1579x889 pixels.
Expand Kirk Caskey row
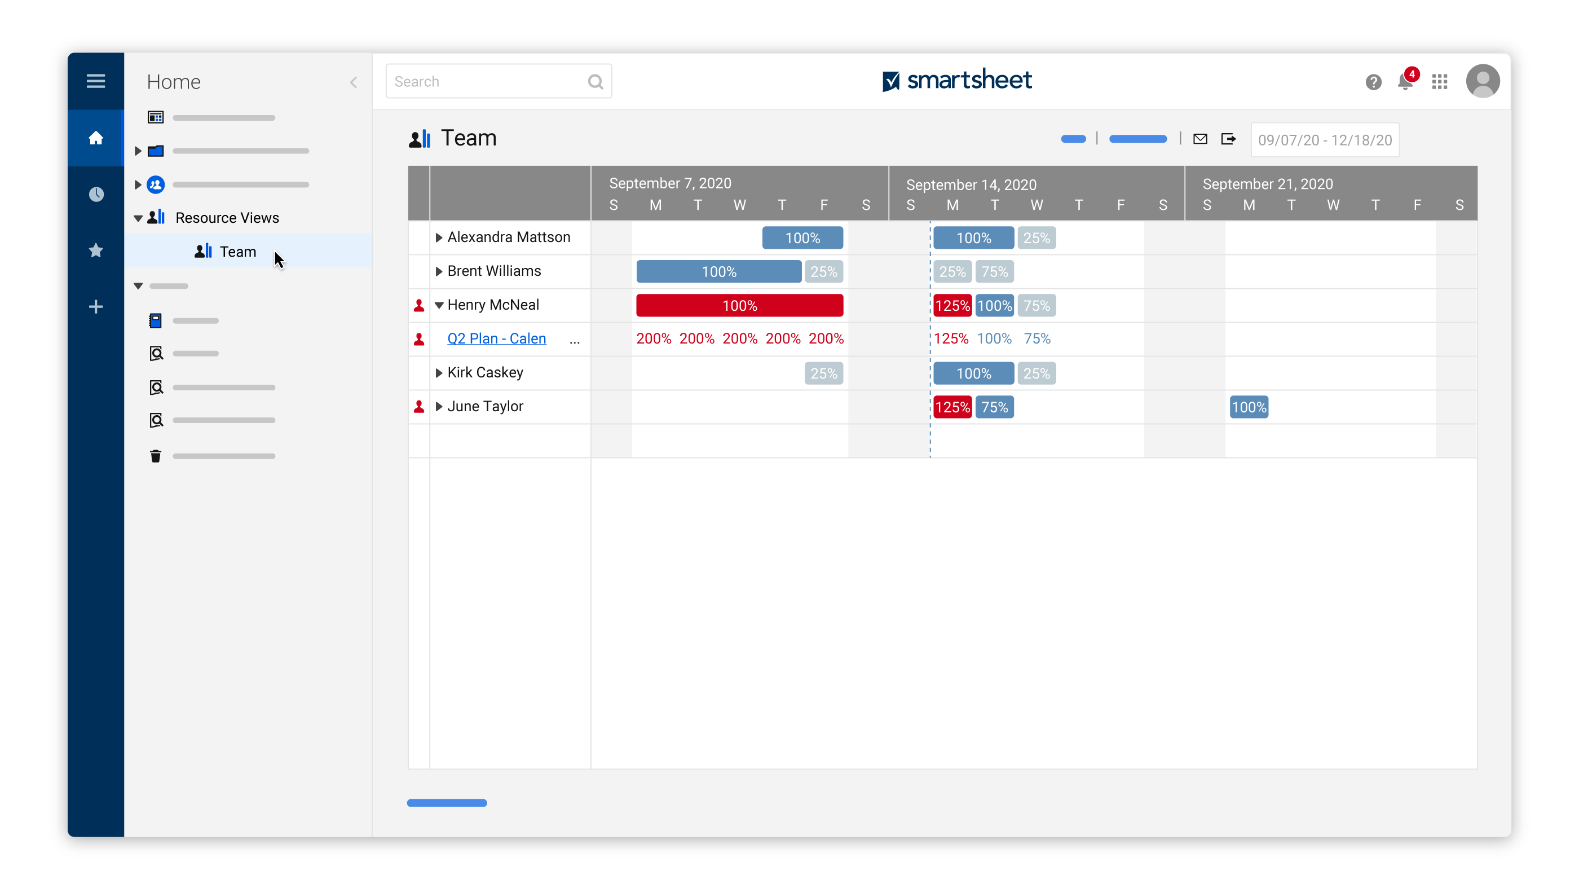point(439,373)
